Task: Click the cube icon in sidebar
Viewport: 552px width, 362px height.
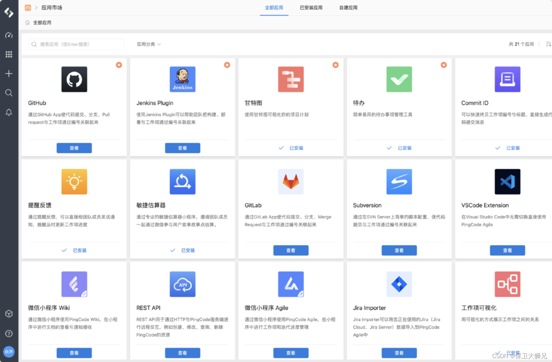Action: (x=9, y=314)
